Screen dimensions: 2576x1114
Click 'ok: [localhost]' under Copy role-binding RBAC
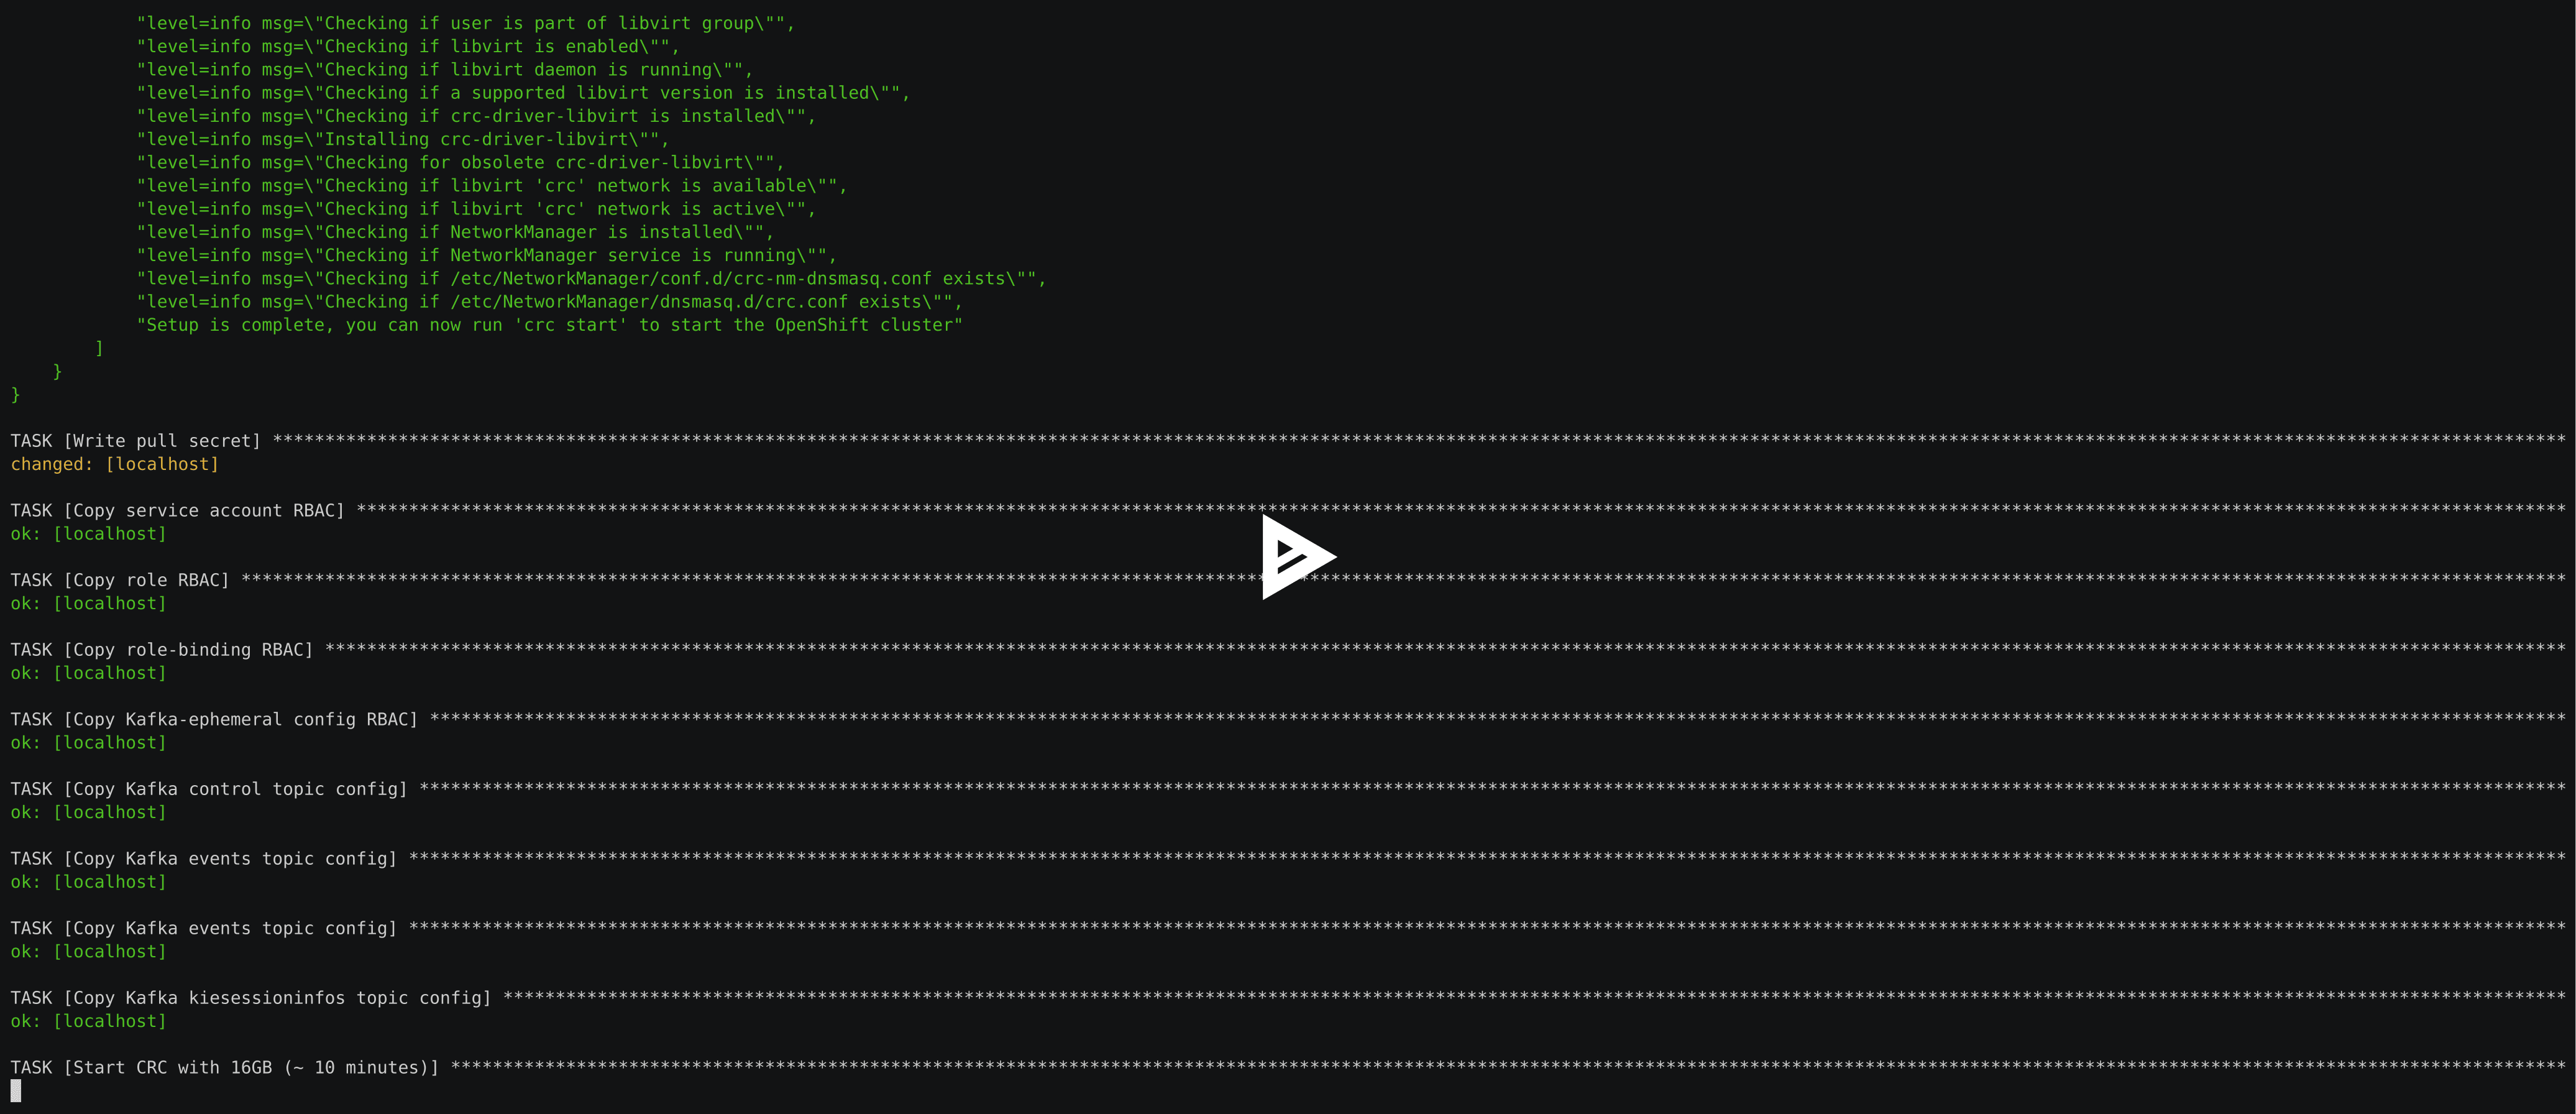pos(88,673)
